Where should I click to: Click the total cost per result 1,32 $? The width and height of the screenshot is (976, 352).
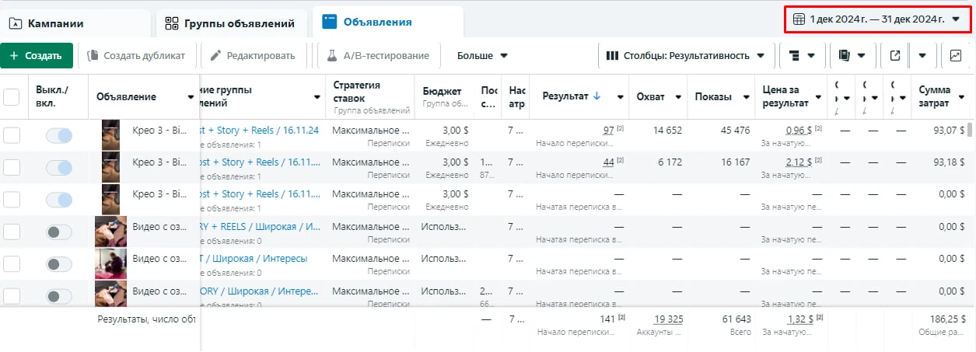tap(799, 319)
